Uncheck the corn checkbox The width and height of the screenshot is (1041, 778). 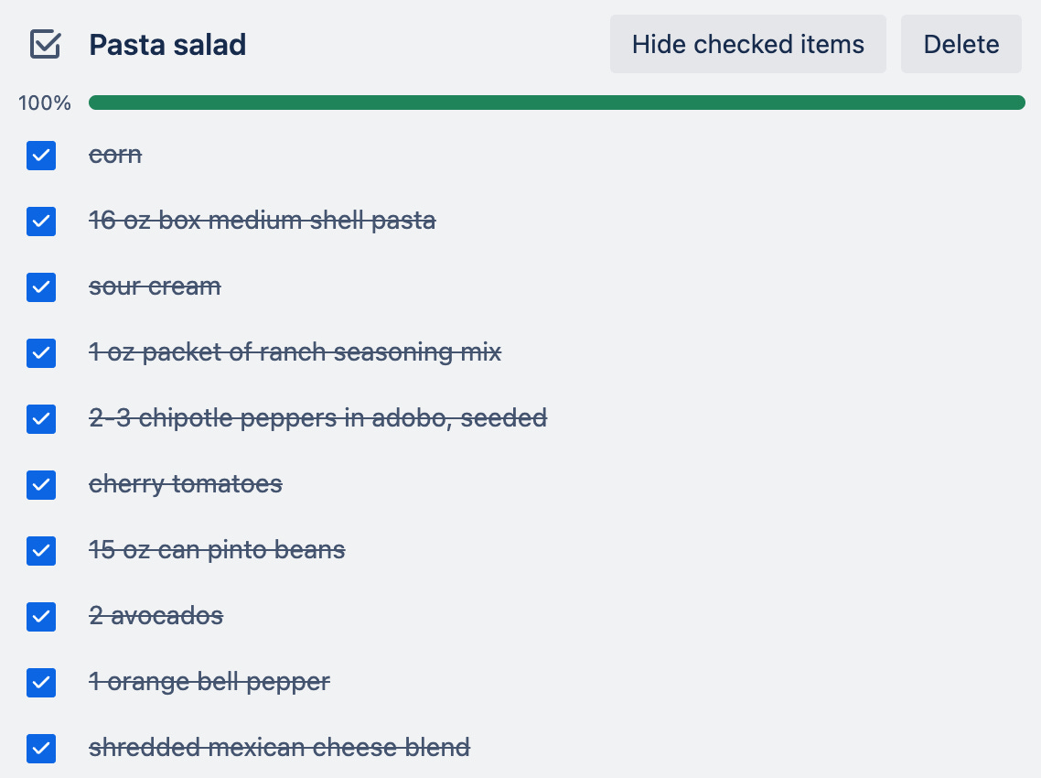[41, 156]
